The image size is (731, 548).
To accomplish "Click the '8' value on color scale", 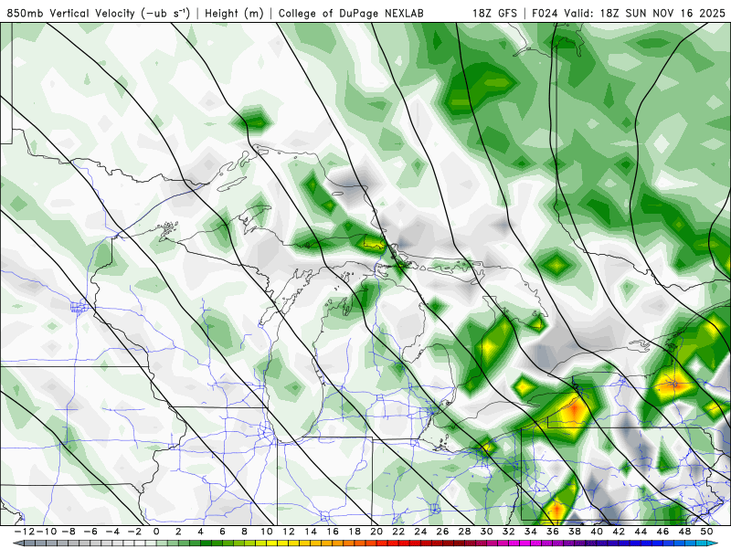I will click(x=244, y=532).
